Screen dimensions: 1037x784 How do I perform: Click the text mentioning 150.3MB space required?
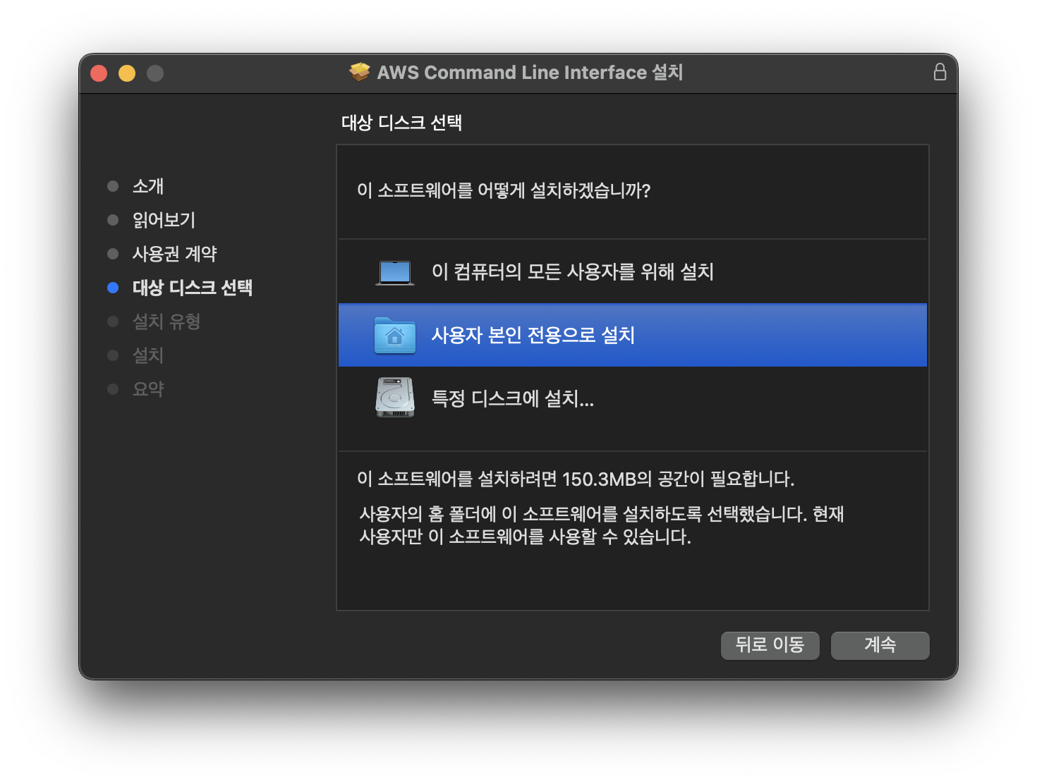tap(576, 479)
